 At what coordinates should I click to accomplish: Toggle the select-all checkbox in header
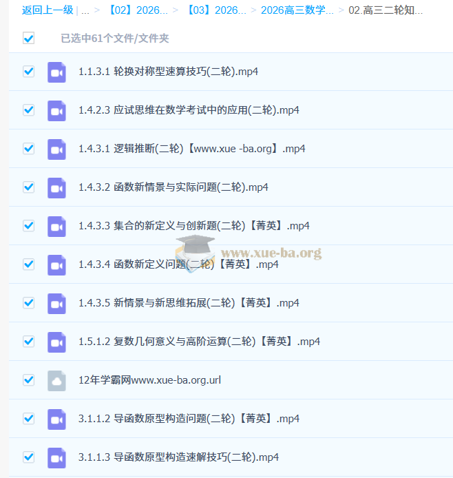(28, 39)
